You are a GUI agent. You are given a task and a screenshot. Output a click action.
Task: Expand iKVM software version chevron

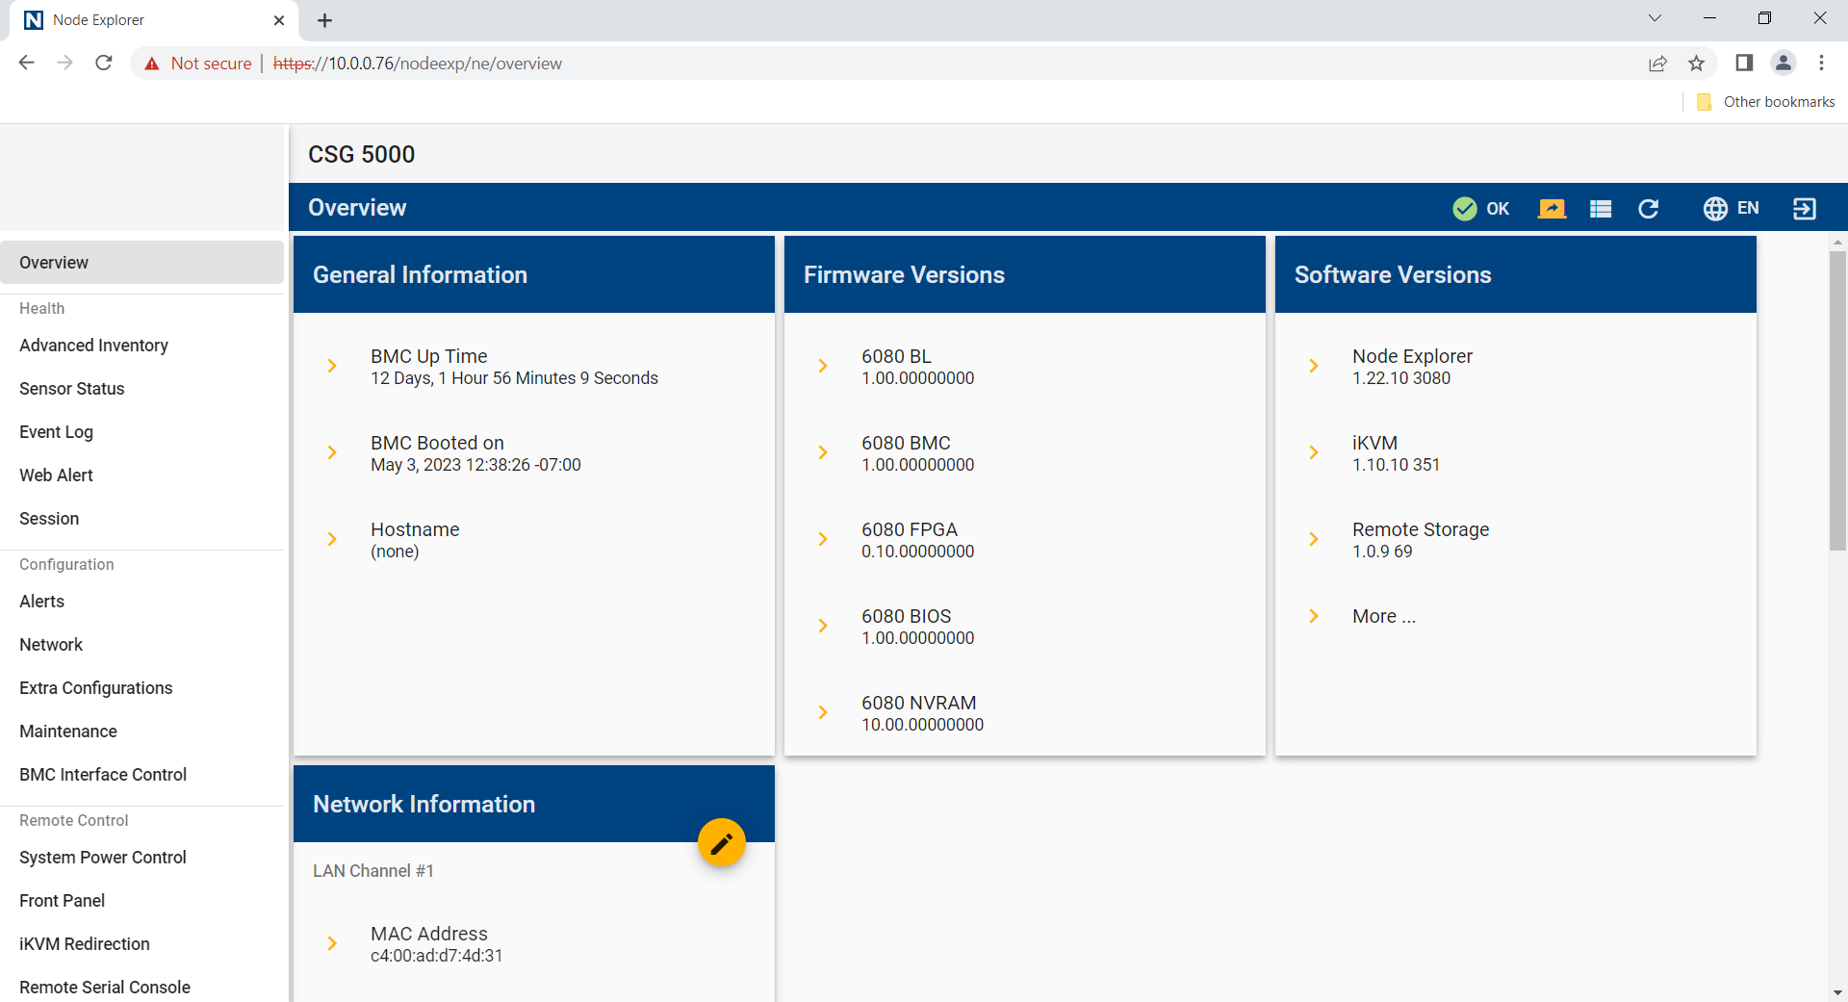point(1314,452)
